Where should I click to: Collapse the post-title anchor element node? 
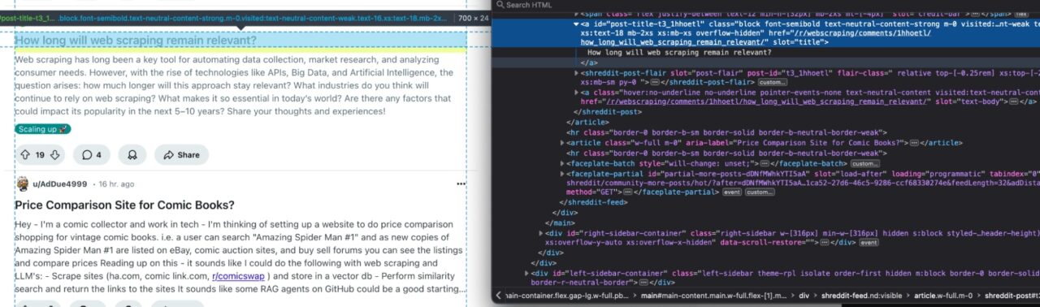(x=577, y=24)
